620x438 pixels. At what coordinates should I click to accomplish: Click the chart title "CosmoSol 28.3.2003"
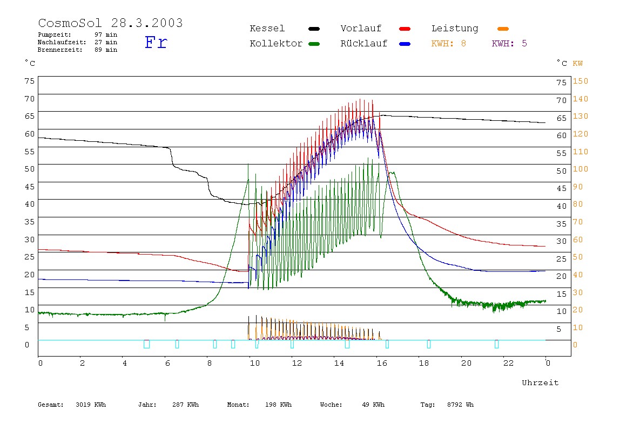coord(110,23)
